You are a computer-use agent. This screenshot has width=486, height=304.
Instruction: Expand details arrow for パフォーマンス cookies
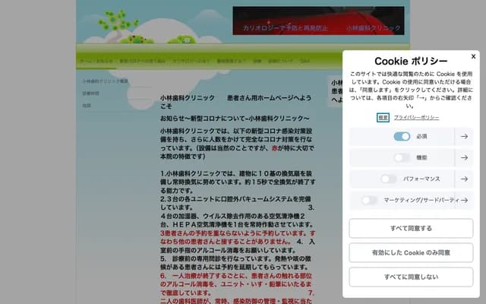tap(464, 179)
